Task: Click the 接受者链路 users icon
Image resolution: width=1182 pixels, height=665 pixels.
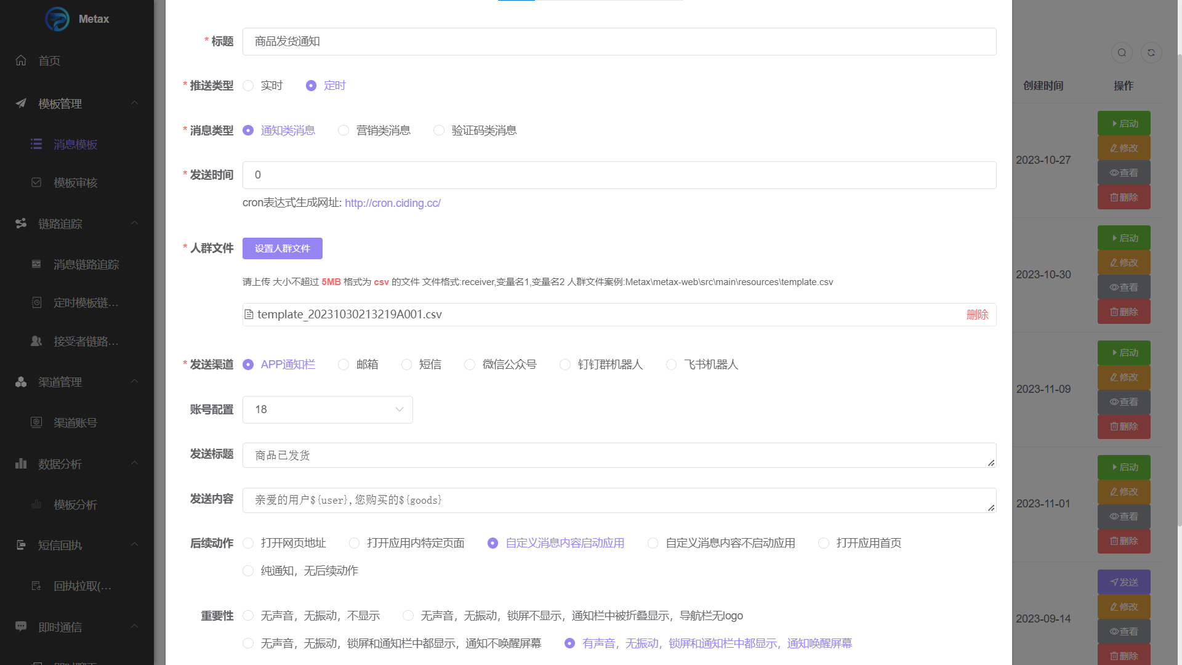Action: 36,341
